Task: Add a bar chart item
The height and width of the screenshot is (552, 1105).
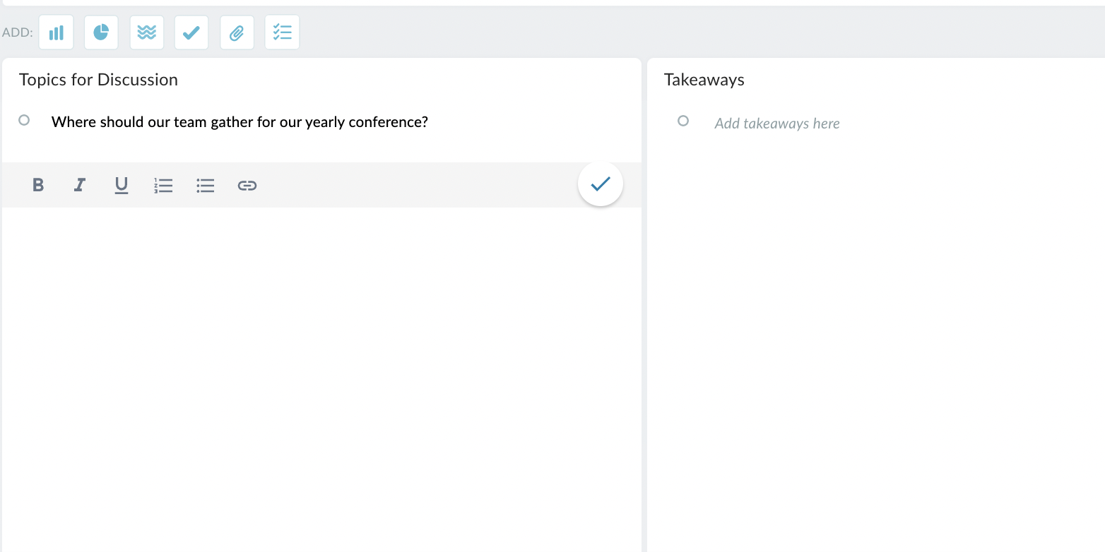Action: (57, 32)
